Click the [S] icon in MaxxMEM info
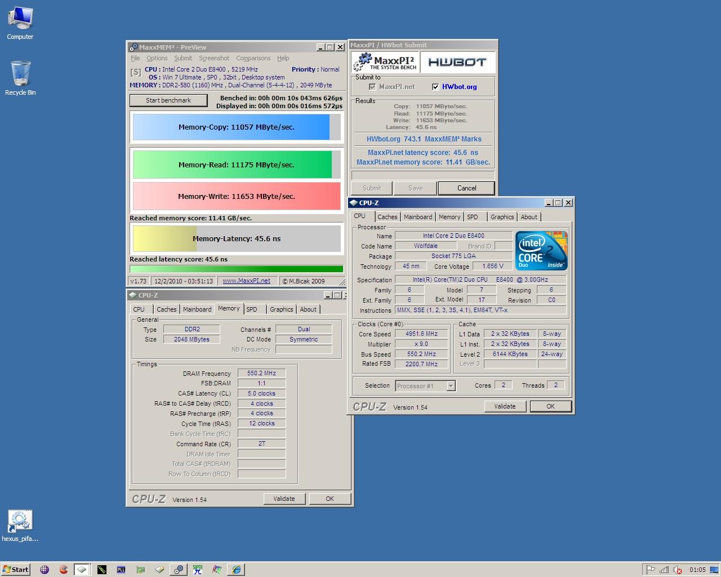 (136, 72)
